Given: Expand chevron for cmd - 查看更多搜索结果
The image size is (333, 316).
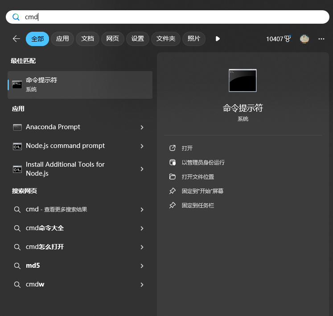Looking at the screenshot, I should 142,210.
